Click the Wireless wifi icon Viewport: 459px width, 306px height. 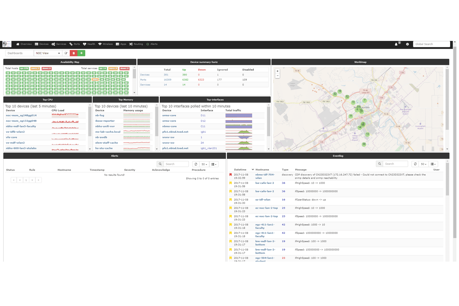coord(100,44)
